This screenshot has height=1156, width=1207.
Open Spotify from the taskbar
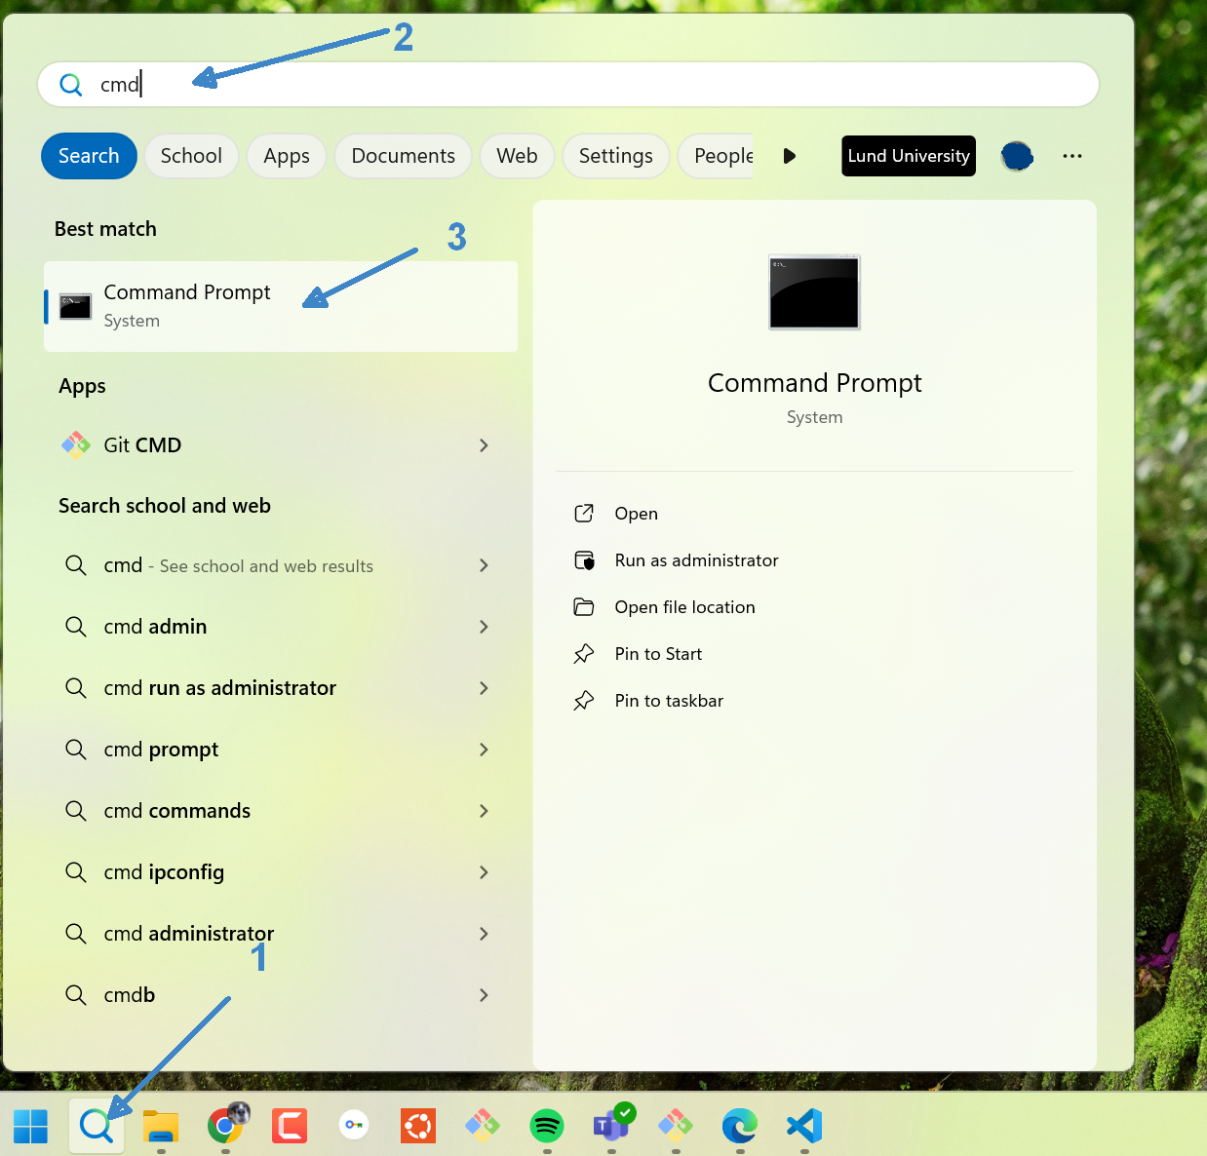pyautogui.click(x=547, y=1126)
